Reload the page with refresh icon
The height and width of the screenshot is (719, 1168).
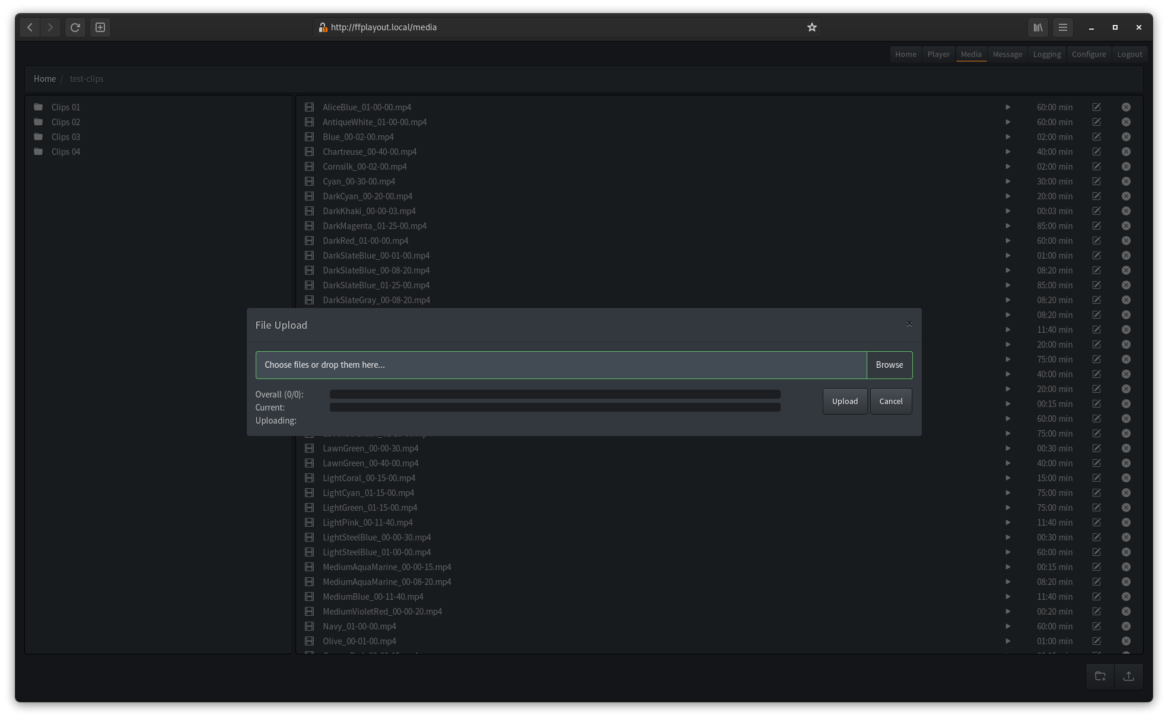click(x=75, y=27)
